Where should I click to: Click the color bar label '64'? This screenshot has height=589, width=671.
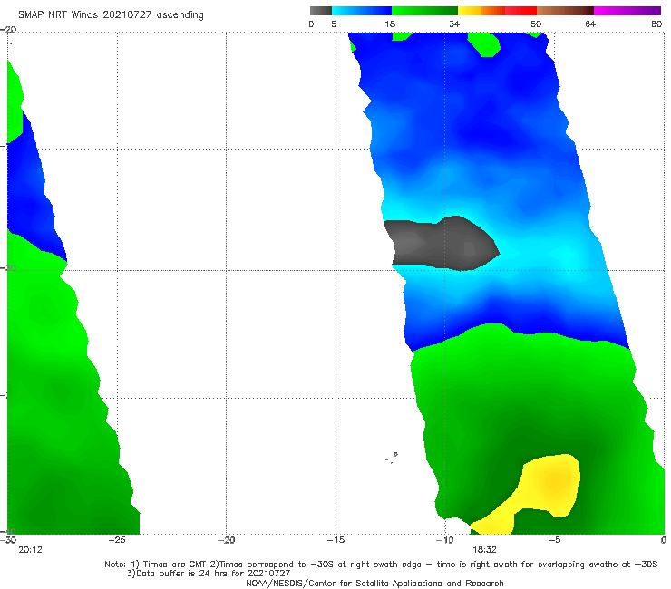[x=590, y=24]
